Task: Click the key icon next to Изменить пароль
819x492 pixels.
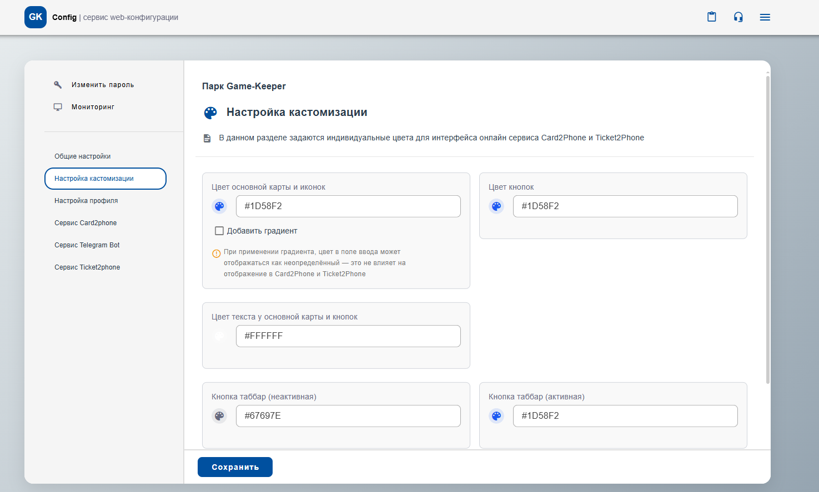Action: click(58, 85)
